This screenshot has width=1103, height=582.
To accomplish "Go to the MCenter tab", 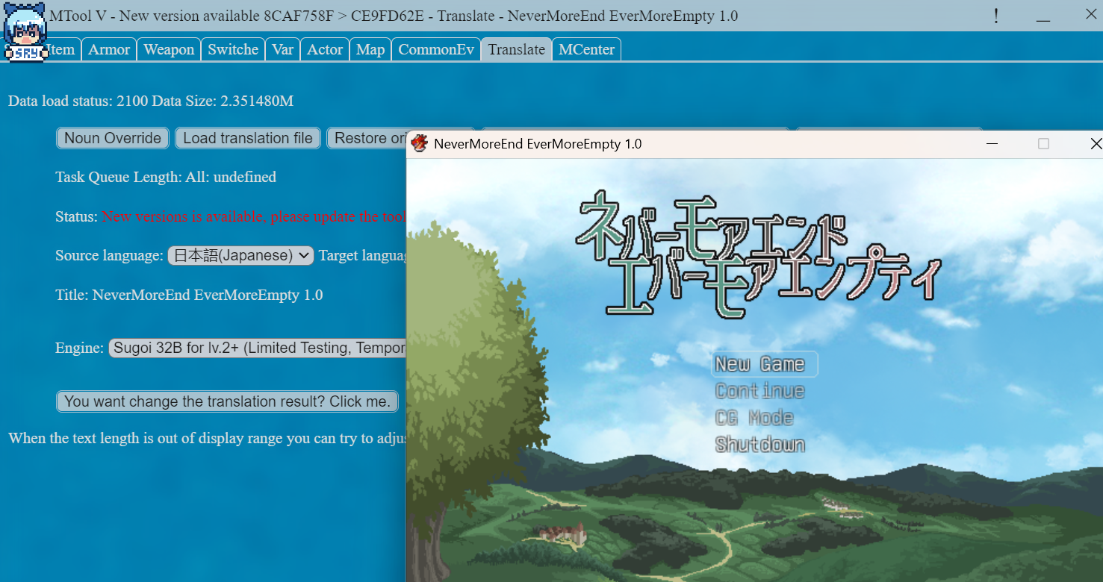I will [587, 49].
